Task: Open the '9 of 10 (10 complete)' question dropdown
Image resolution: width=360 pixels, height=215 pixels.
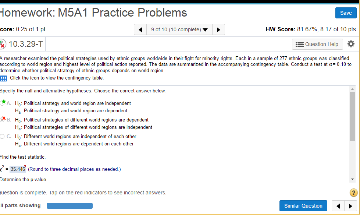Action: coord(179,29)
